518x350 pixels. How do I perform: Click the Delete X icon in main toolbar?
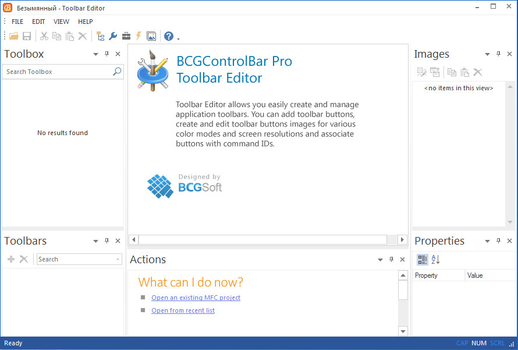coord(83,36)
